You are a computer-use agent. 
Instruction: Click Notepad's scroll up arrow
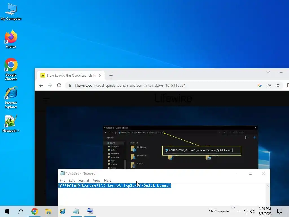tap(268, 186)
